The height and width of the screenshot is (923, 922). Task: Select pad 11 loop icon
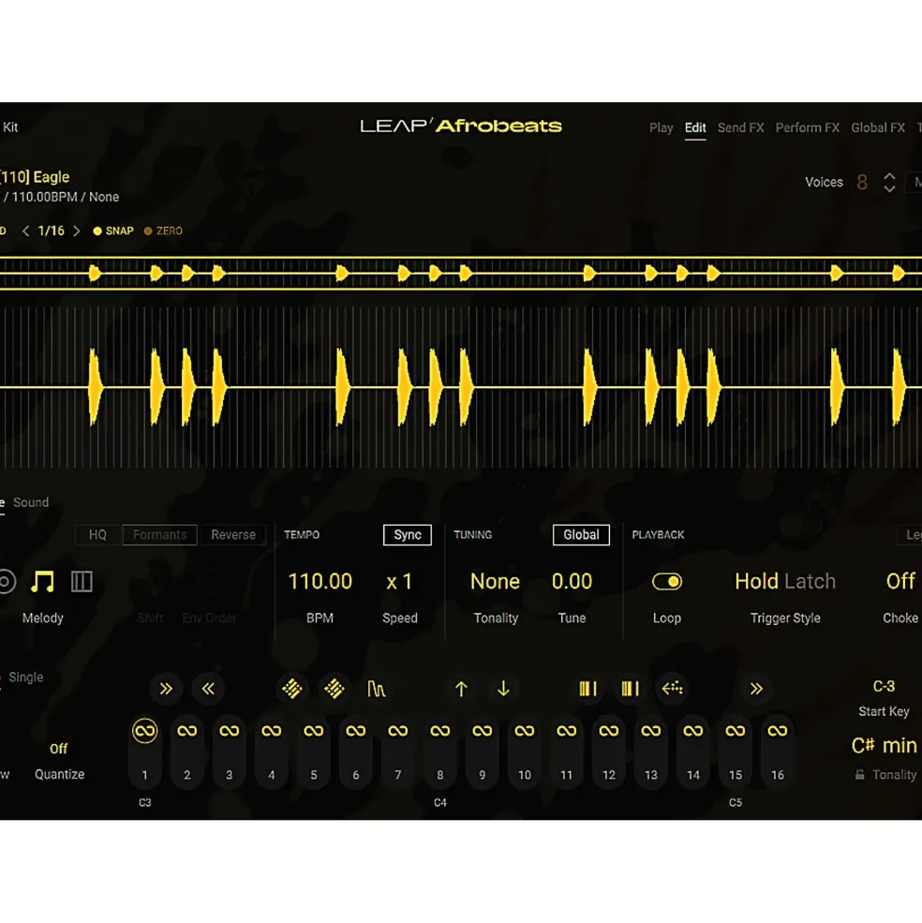point(566,731)
